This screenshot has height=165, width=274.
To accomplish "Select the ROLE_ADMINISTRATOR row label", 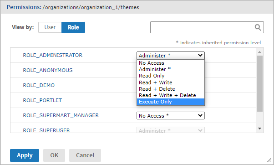I will click(x=53, y=55).
